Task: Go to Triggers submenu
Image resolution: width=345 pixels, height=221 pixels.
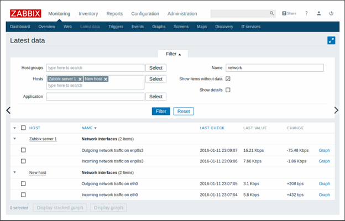Action: coord(116,27)
